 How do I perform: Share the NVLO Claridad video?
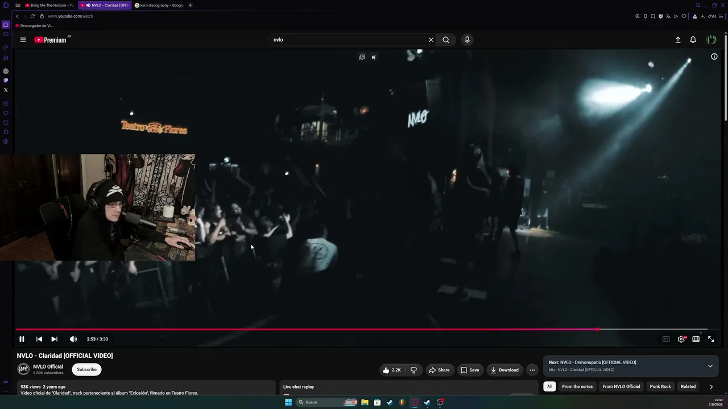click(439, 370)
